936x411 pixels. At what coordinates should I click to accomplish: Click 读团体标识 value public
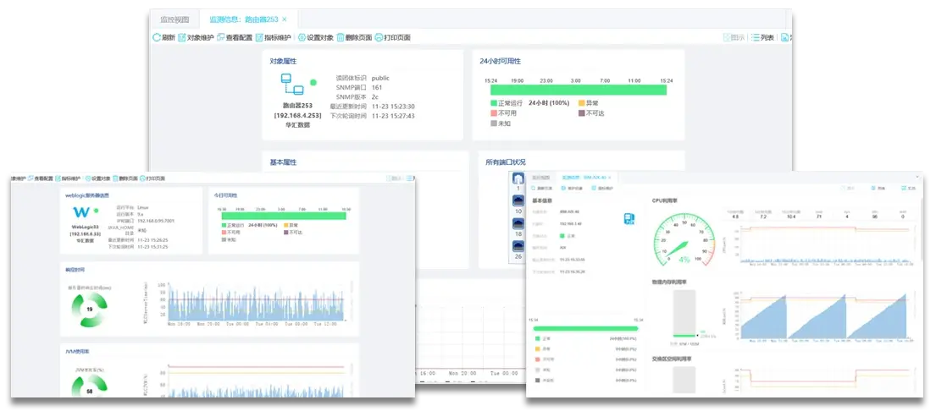click(x=380, y=78)
